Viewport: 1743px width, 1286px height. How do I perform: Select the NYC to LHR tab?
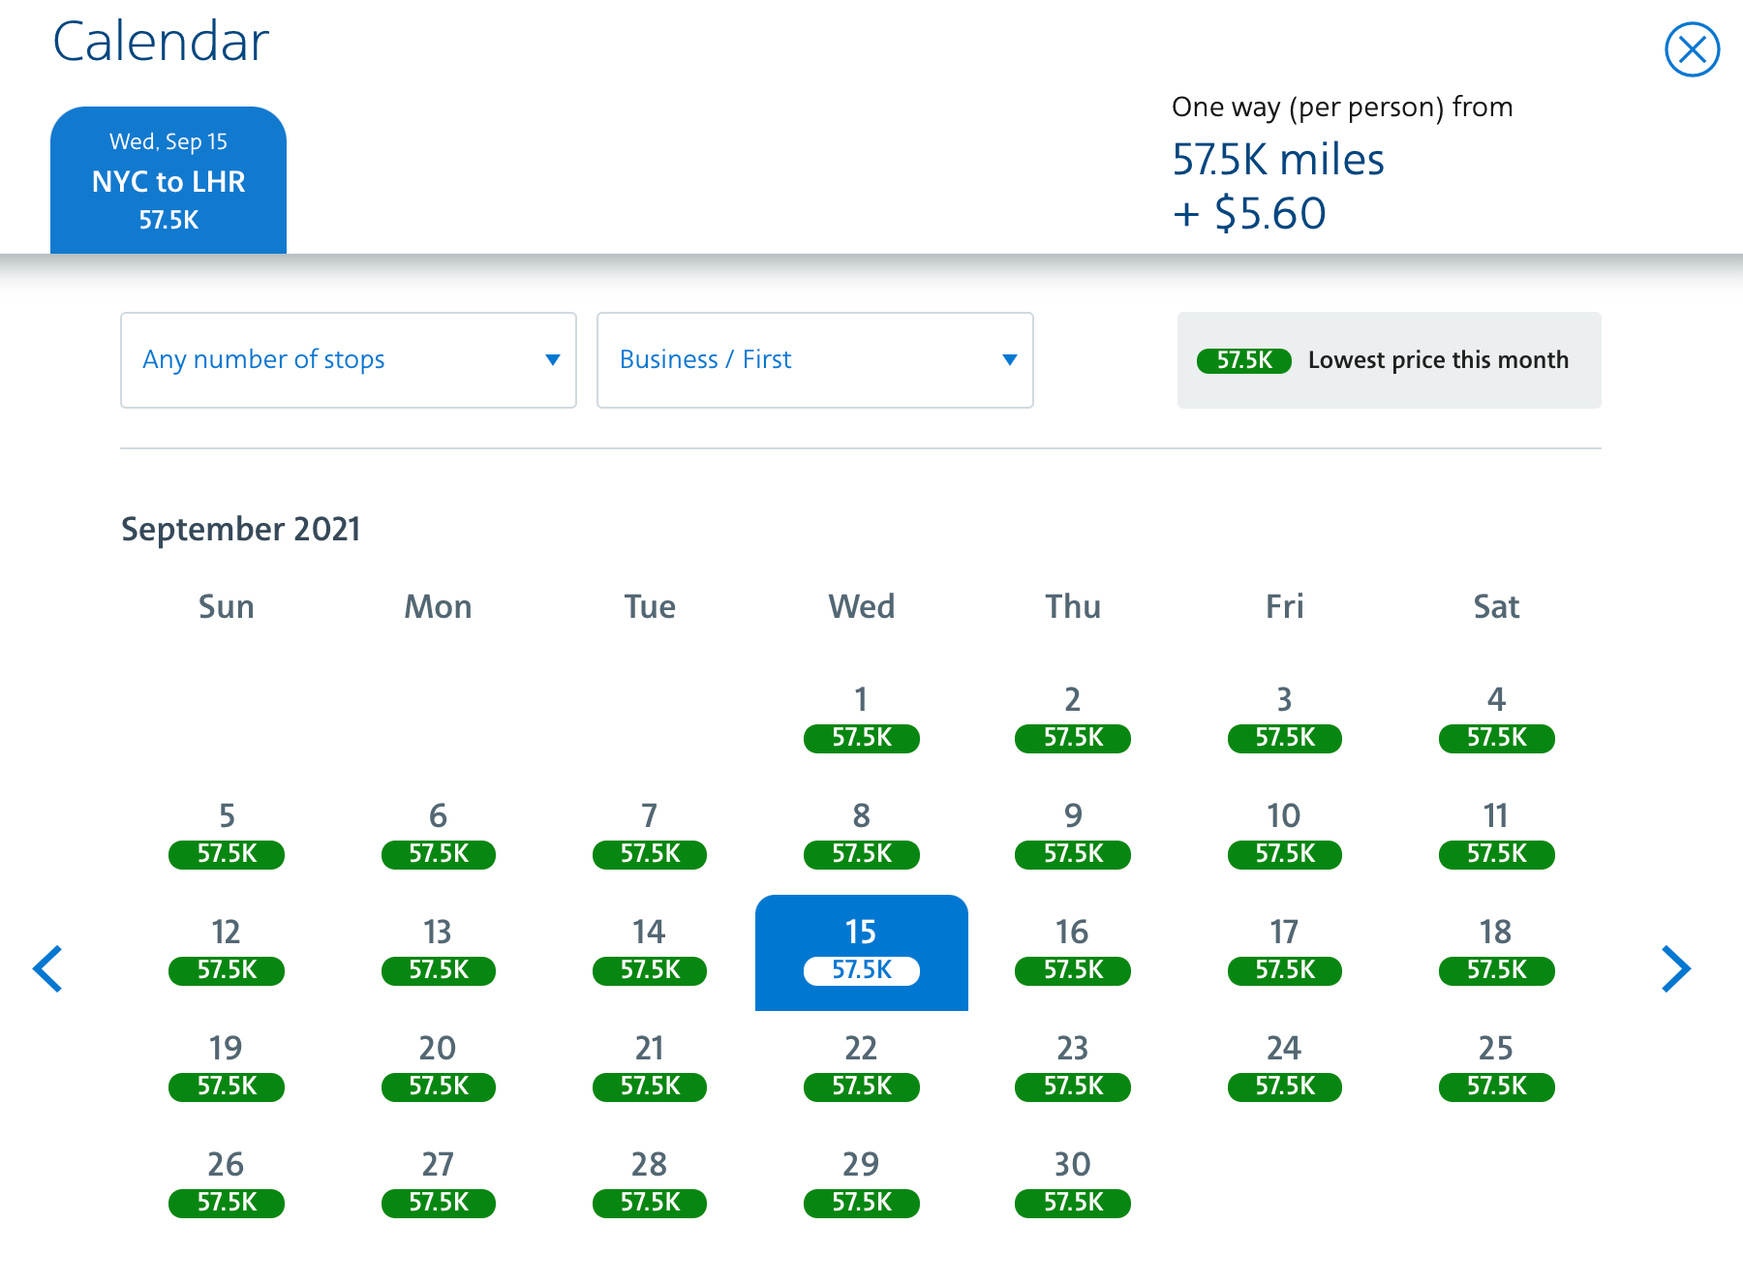[168, 181]
